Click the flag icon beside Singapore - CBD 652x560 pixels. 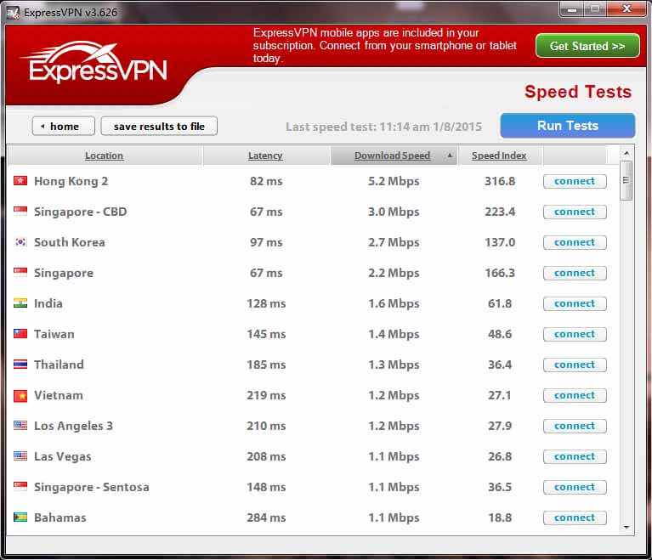[x=20, y=212]
